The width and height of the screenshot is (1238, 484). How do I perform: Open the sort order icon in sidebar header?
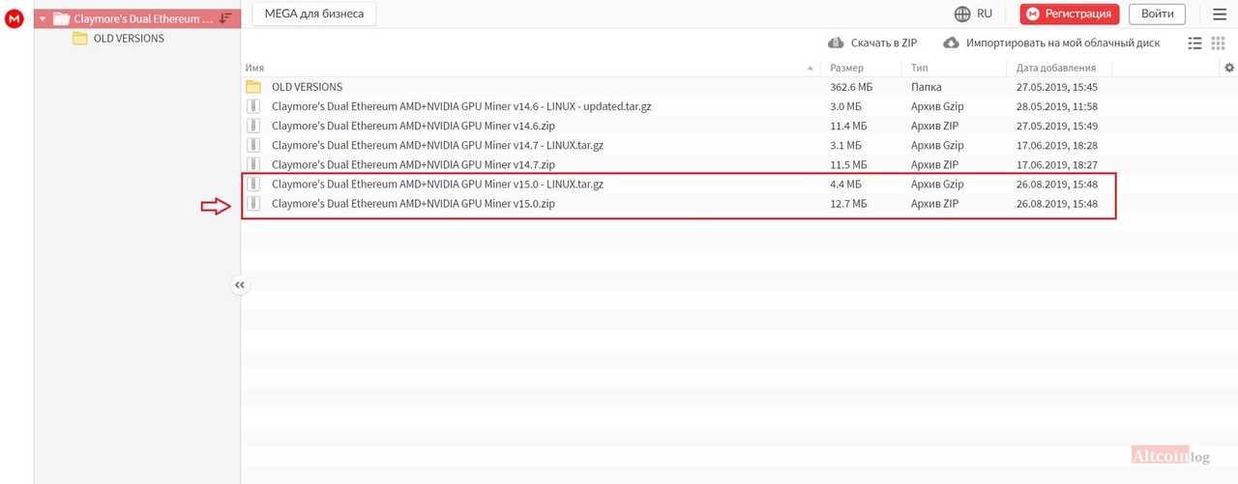(225, 18)
